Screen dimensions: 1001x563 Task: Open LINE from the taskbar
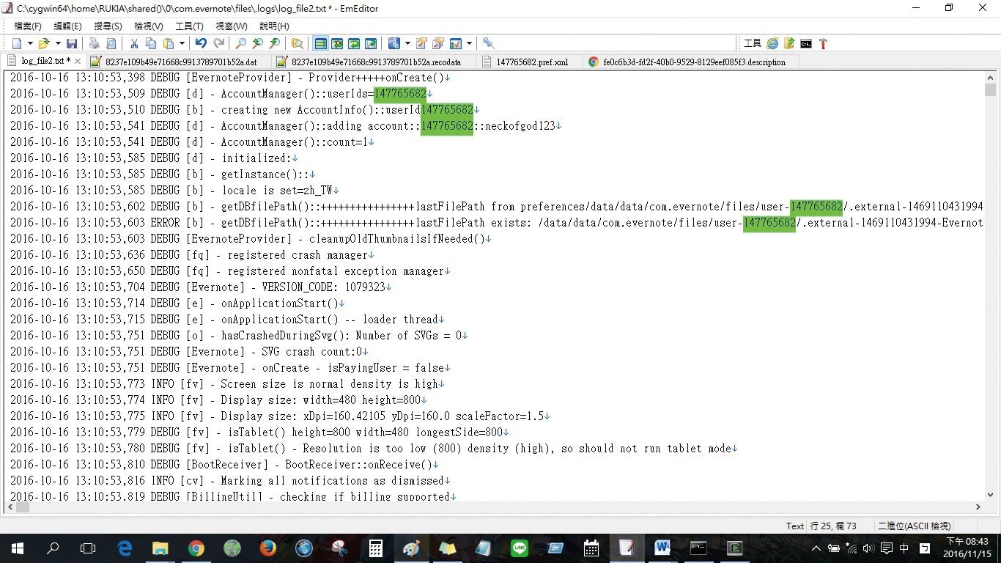coord(519,548)
